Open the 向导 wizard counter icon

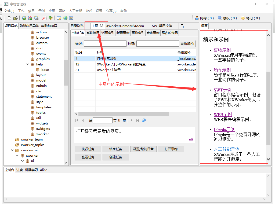click(x=197, y=18)
